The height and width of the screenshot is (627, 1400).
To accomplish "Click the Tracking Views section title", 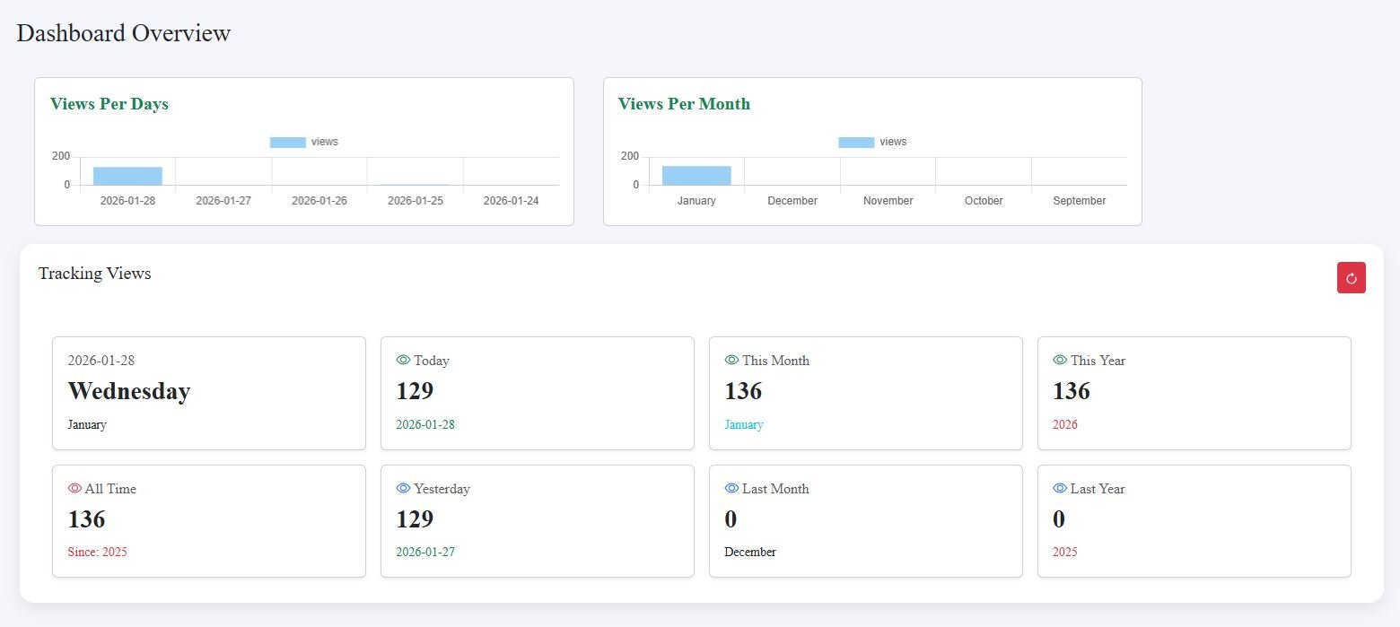I will [x=95, y=274].
